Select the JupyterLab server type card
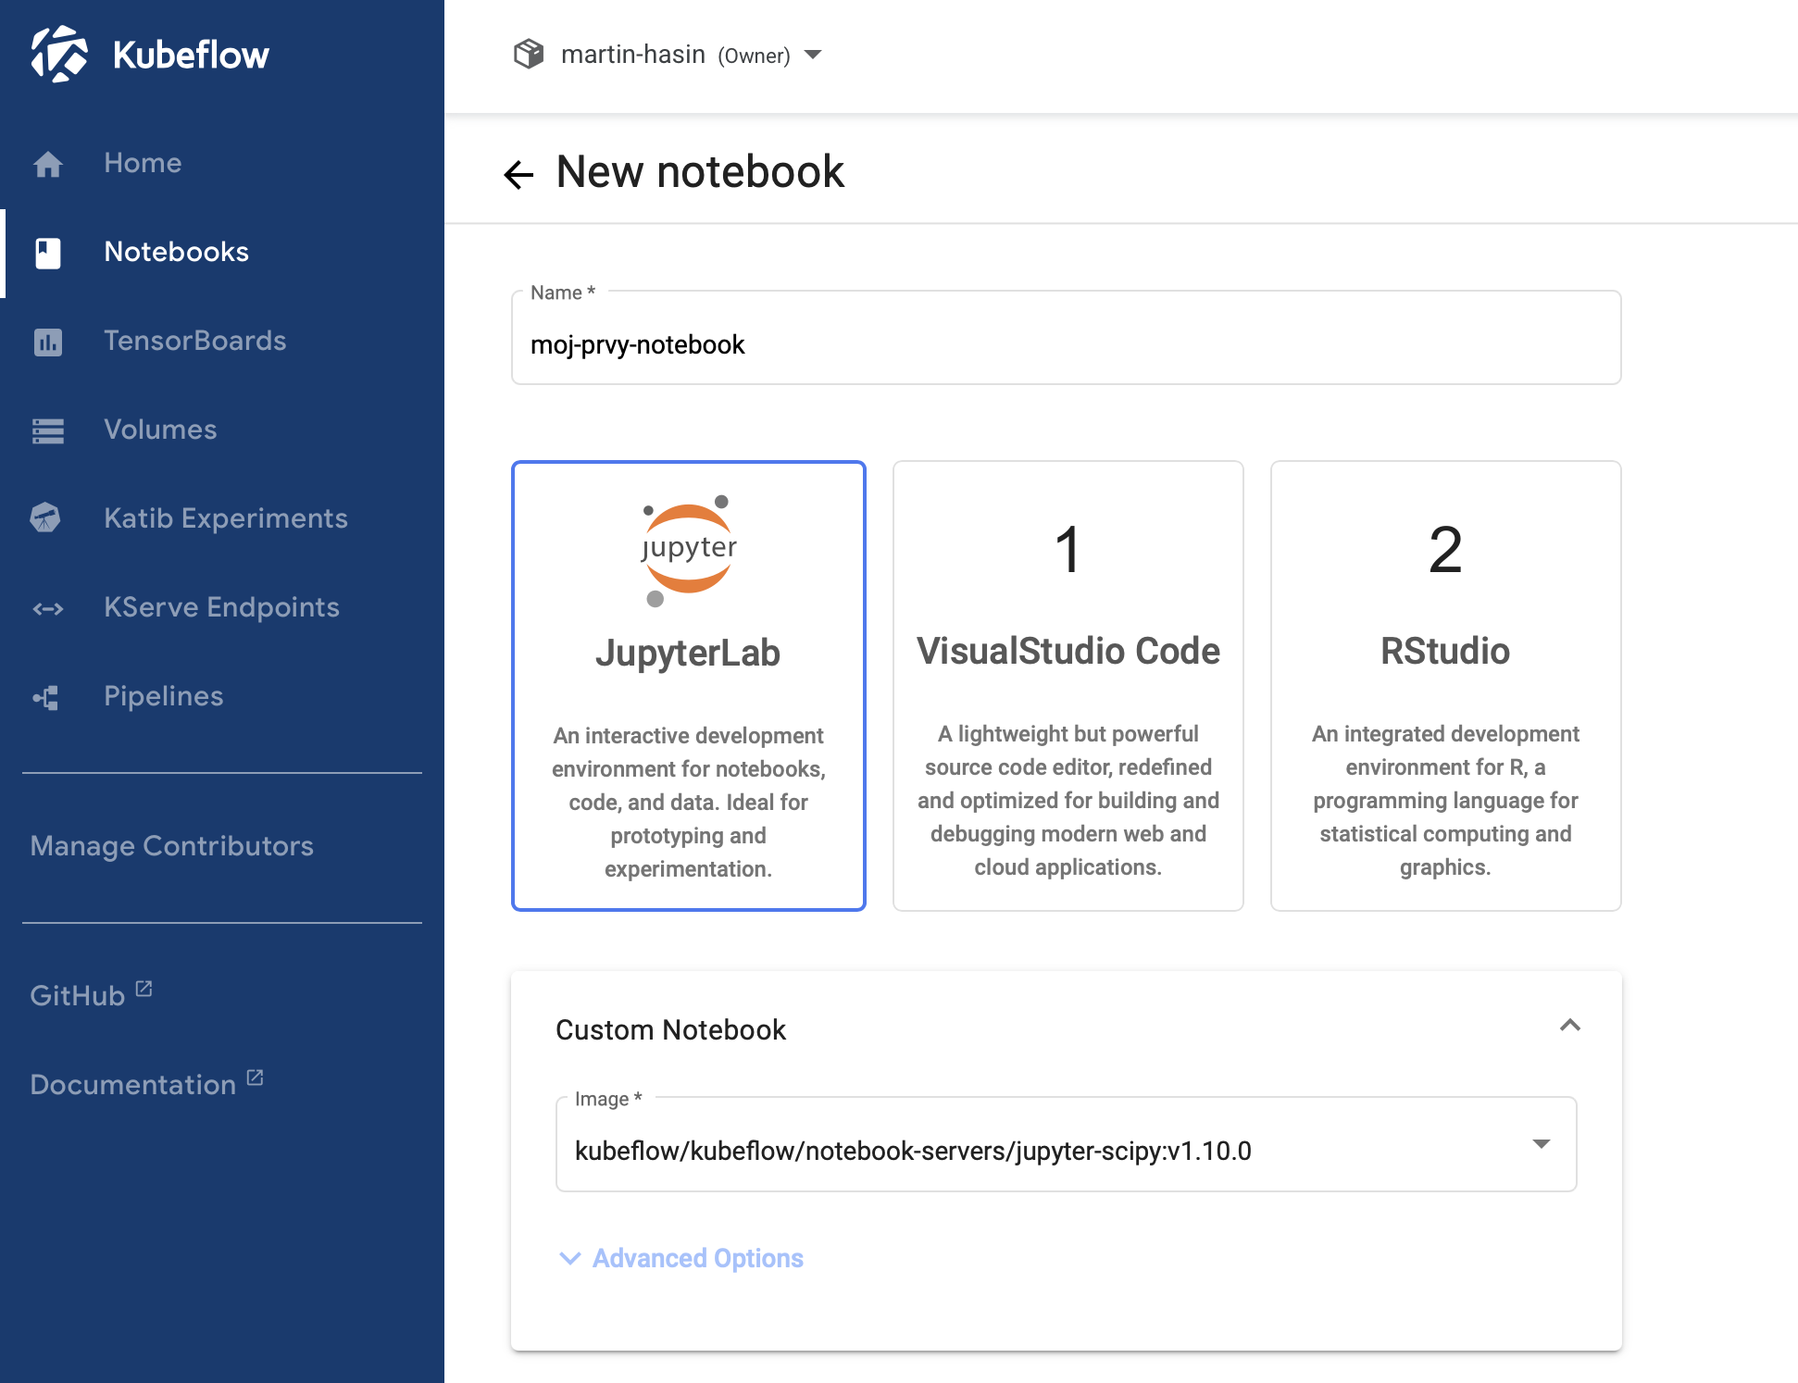Viewport: 1798px width, 1383px height. pyautogui.click(x=688, y=685)
